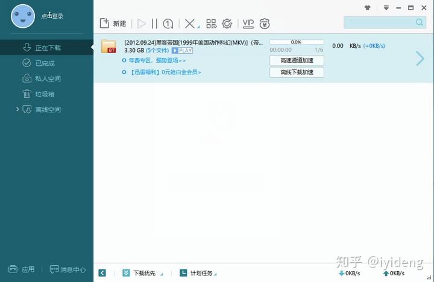Click the VIP toolbar icon
This screenshot has height=282, width=434.
(248, 24)
